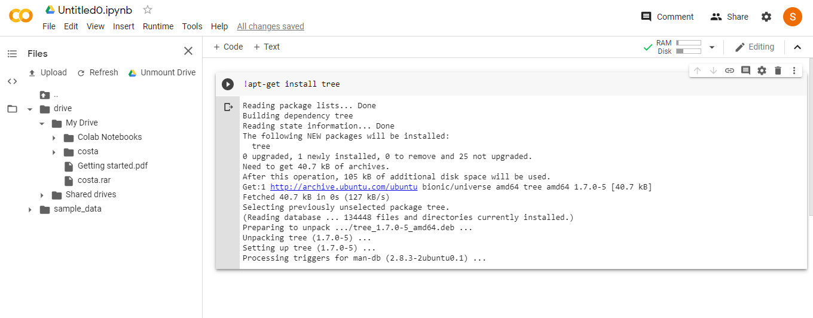Run the apt-get install tree cell

pyautogui.click(x=228, y=84)
